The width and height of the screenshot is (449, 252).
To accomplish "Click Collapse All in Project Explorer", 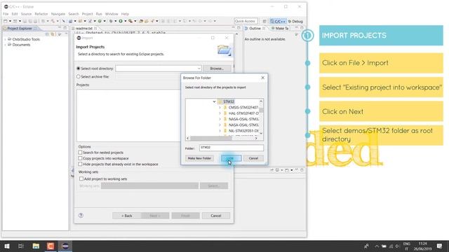I will tap(47, 34).
